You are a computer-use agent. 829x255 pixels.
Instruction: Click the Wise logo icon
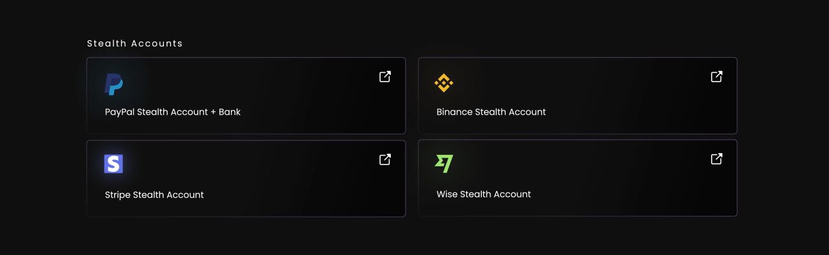[444, 164]
